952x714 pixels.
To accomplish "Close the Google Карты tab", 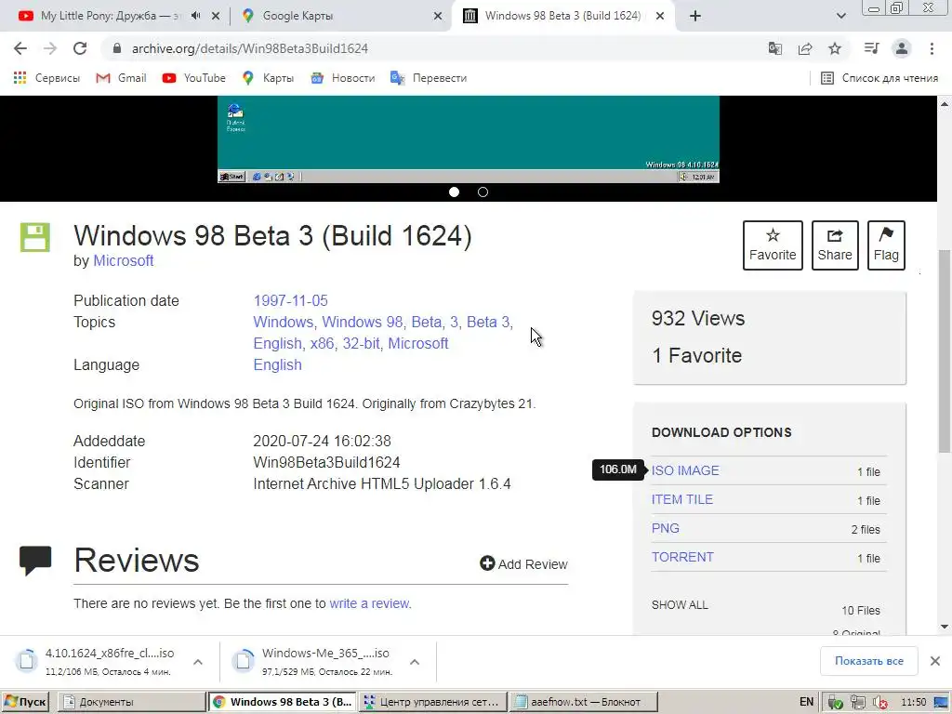I will click(438, 16).
